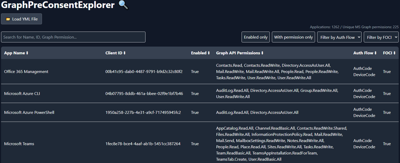Sort by the Auth Flow column header

pyautogui.click(x=365, y=53)
